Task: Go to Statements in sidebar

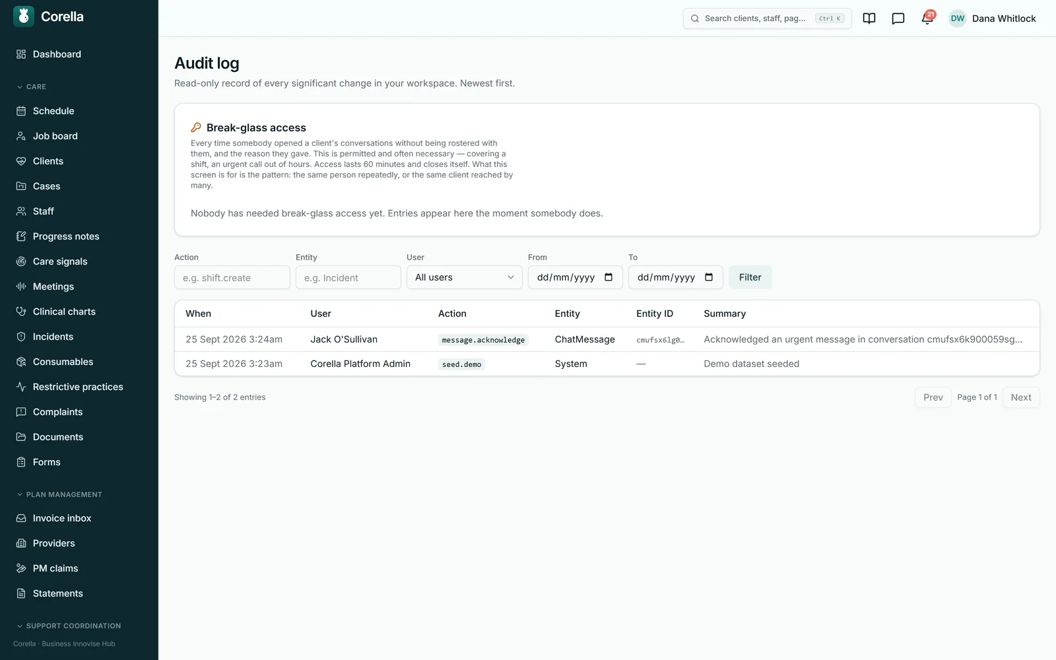Action: pos(79,593)
